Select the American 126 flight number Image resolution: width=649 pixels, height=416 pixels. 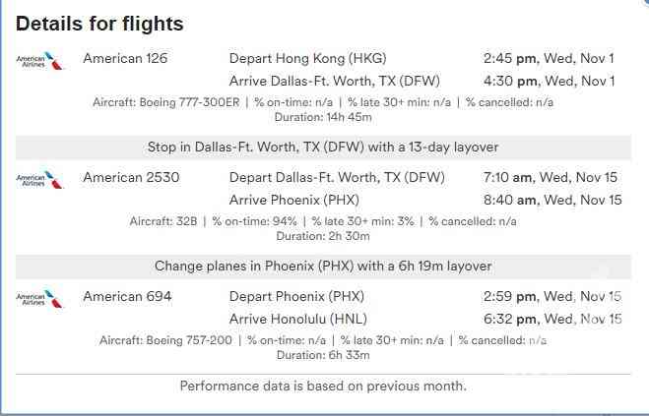[125, 58]
